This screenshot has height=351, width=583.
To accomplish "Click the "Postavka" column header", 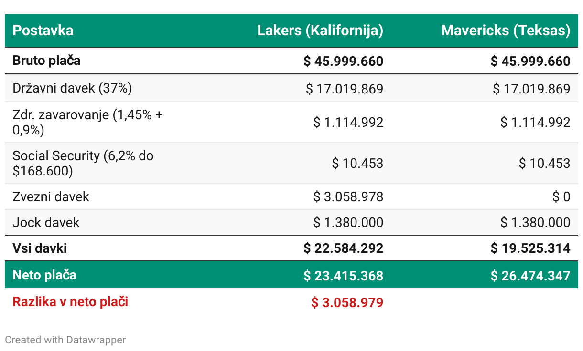I will 43,31.
